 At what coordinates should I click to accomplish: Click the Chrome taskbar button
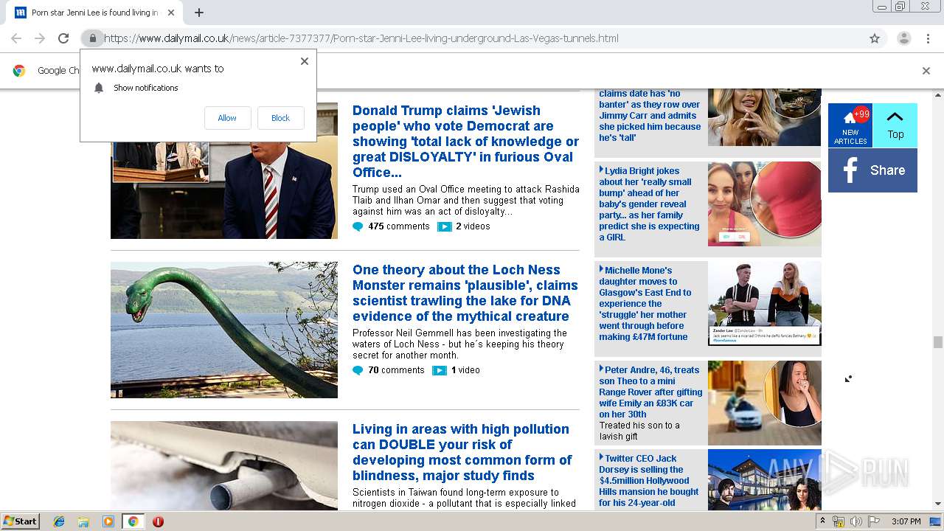(133, 521)
